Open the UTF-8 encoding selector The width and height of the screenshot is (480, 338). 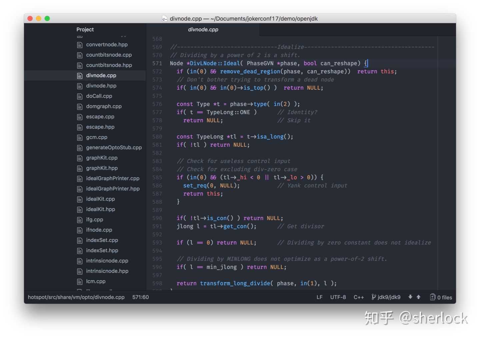(x=338, y=297)
